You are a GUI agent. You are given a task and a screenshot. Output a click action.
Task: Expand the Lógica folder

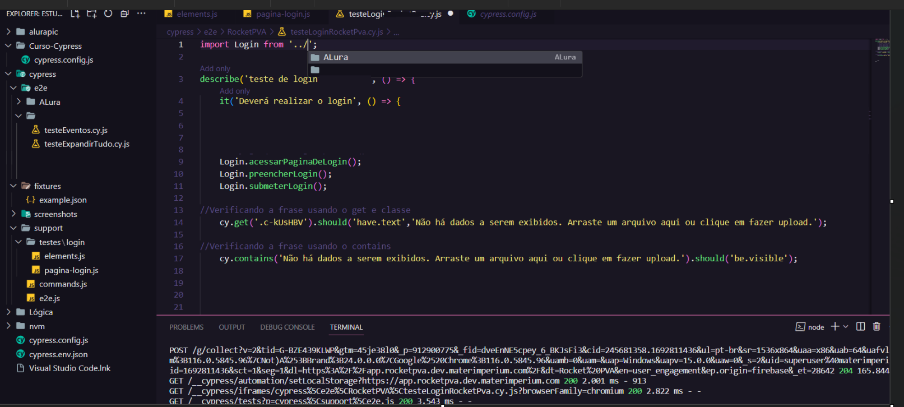[8, 312]
